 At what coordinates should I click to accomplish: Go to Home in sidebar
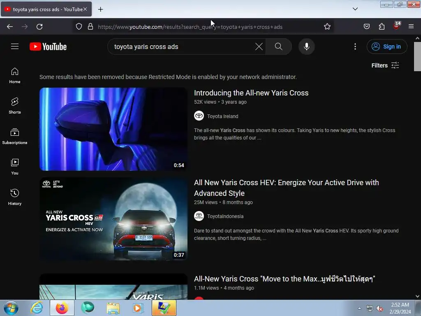click(15, 76)
